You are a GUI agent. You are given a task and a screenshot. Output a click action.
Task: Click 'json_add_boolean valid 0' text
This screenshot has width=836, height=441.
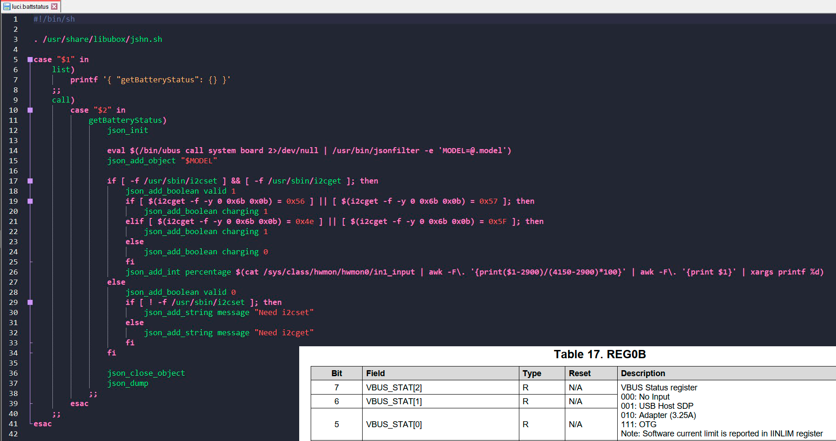[181, 292]
